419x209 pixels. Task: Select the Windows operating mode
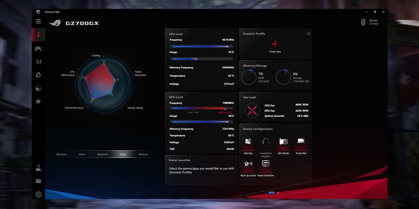pos(62,154)
